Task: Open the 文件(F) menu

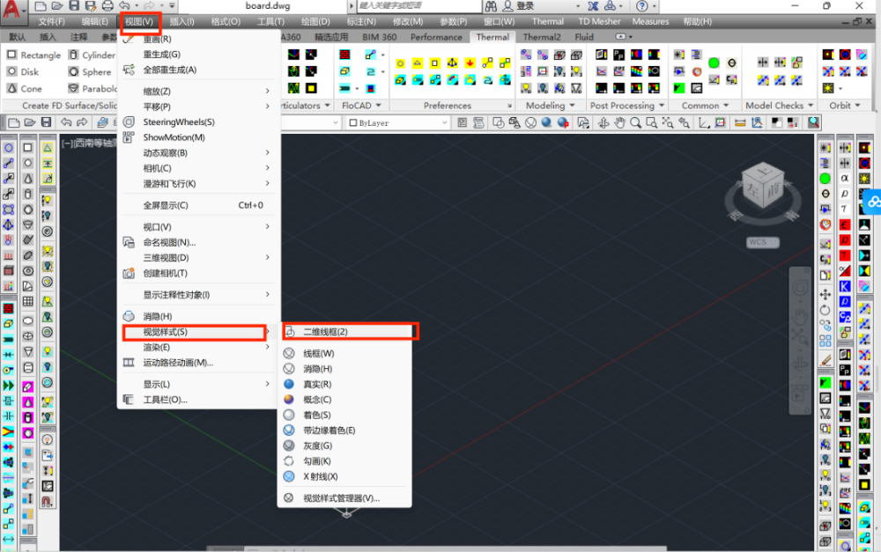Action: [x=51, y=21]
